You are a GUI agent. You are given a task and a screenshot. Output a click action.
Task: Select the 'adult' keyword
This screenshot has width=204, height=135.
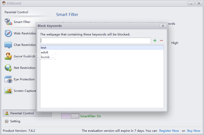click(102, 52)
